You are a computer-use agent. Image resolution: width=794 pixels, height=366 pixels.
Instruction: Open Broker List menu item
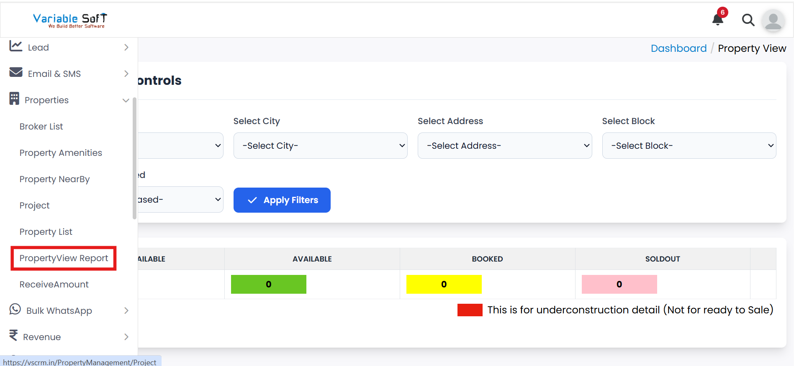pos(41,127)
